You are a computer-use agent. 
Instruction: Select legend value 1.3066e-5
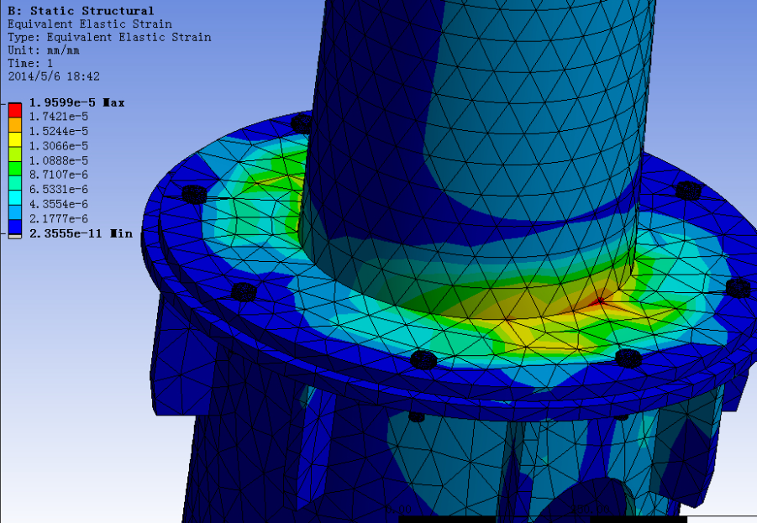[x=59, y=146]
